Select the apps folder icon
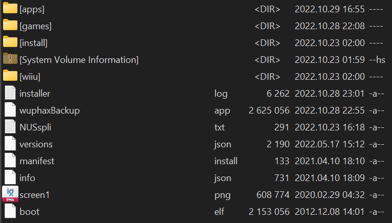Viewport: 392px width, 223px height. [x=10, y=8]
